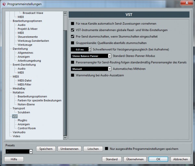Open the VariAudio settings page

point(19,132)
